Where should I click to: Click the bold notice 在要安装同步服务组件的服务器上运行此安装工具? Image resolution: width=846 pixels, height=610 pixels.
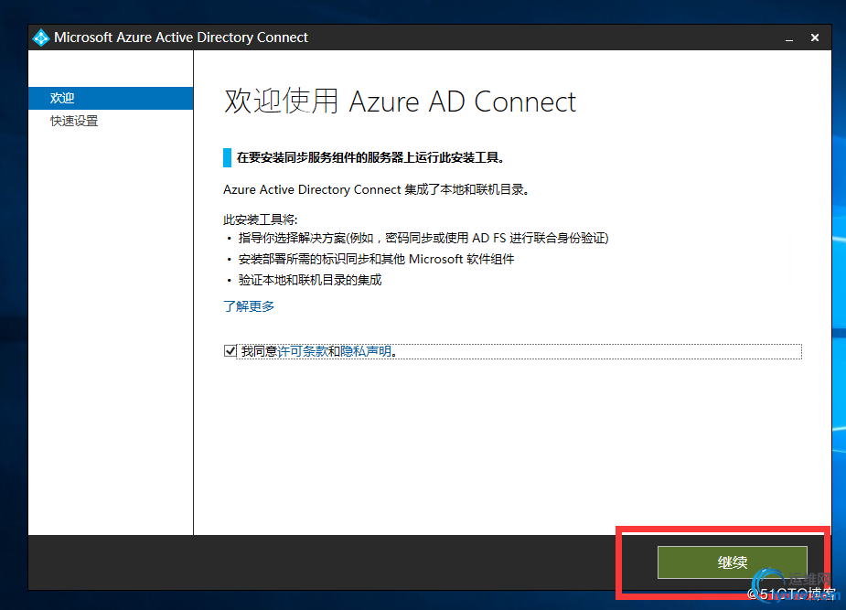(370, 157)
